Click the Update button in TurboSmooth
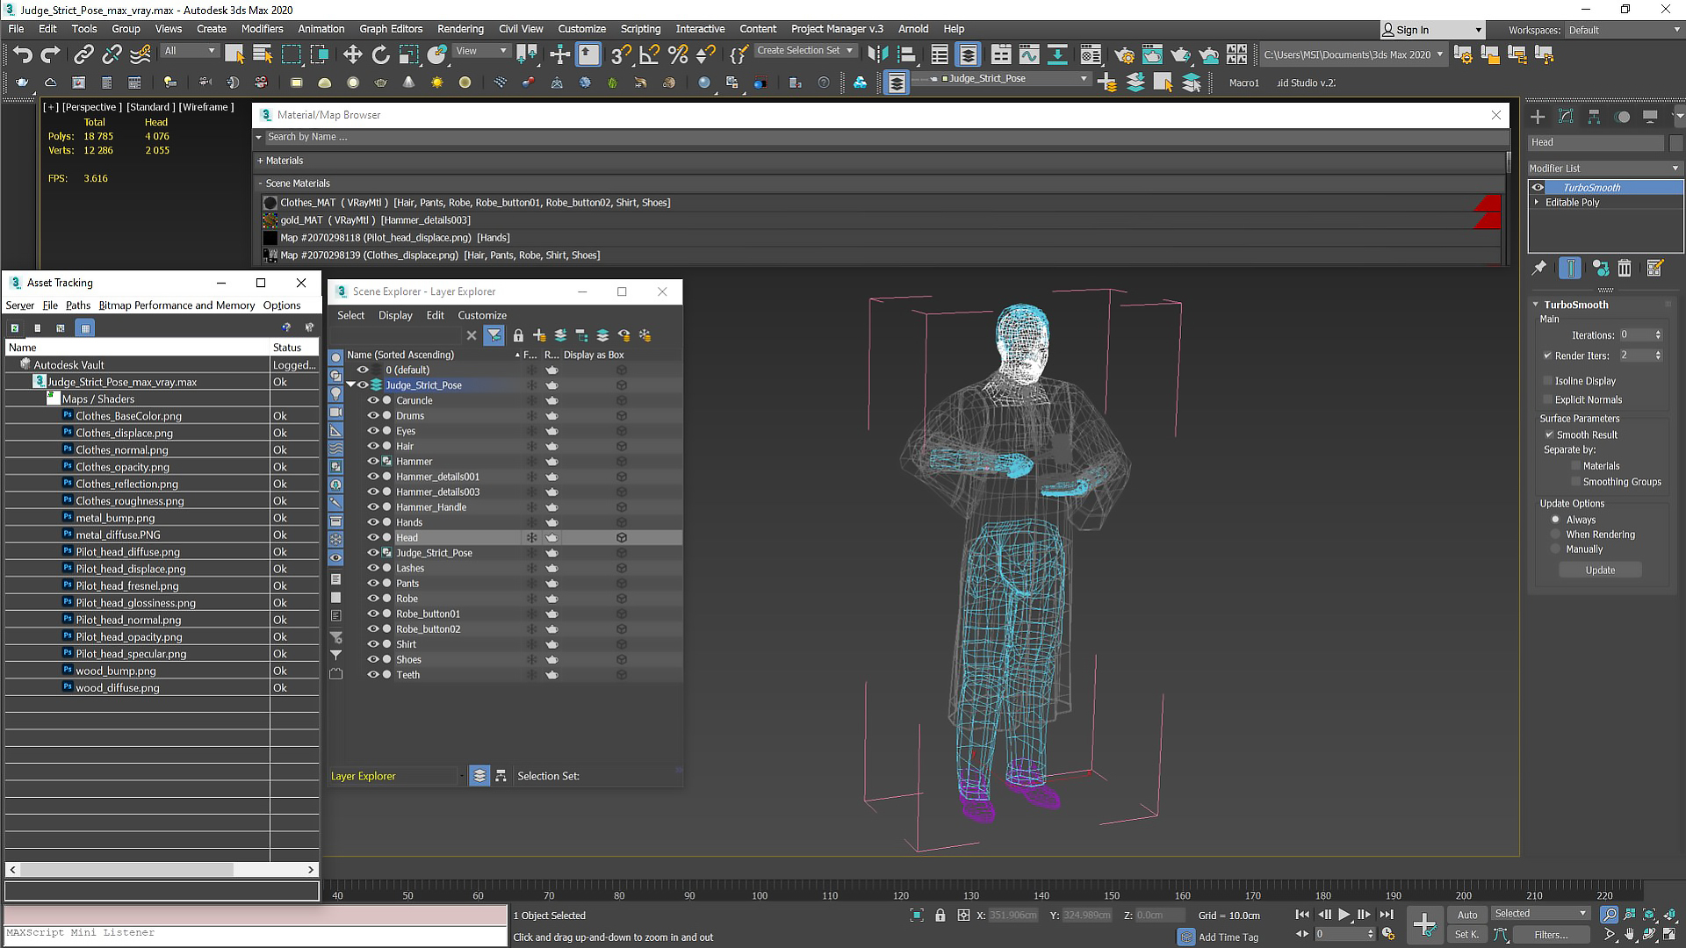1686x948 pixels. tap(1600, 570)
